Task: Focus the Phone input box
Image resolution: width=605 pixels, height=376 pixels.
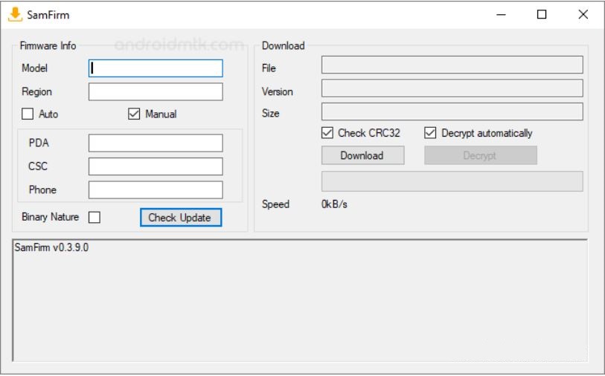Action: coord(156,190)
